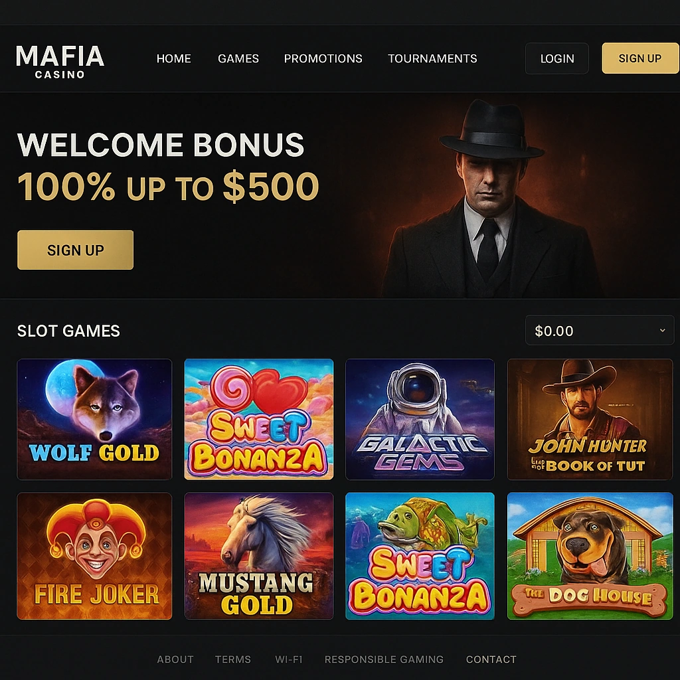Open the GAMES navigation menu
Screen dimensions: 680x680
tap(238, 58)
